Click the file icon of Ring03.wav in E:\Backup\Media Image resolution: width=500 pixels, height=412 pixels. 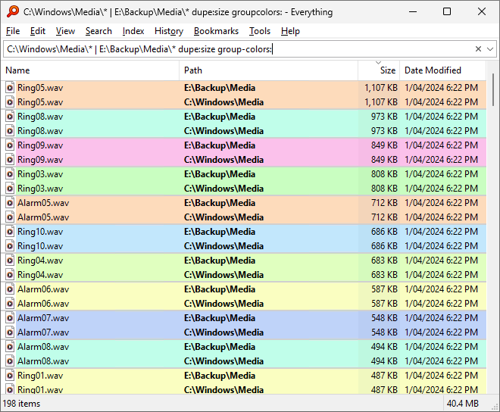pyautogui.click(x=10, y=174)
